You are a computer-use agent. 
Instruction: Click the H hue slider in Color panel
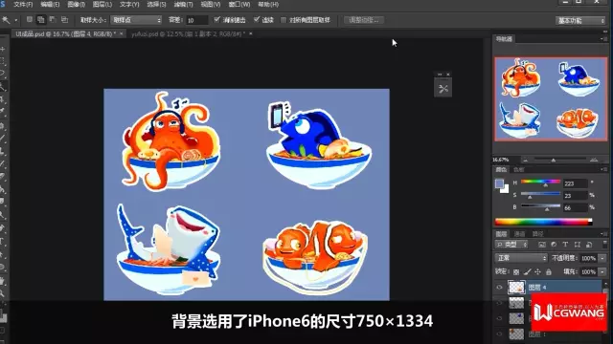coord(540,183)
